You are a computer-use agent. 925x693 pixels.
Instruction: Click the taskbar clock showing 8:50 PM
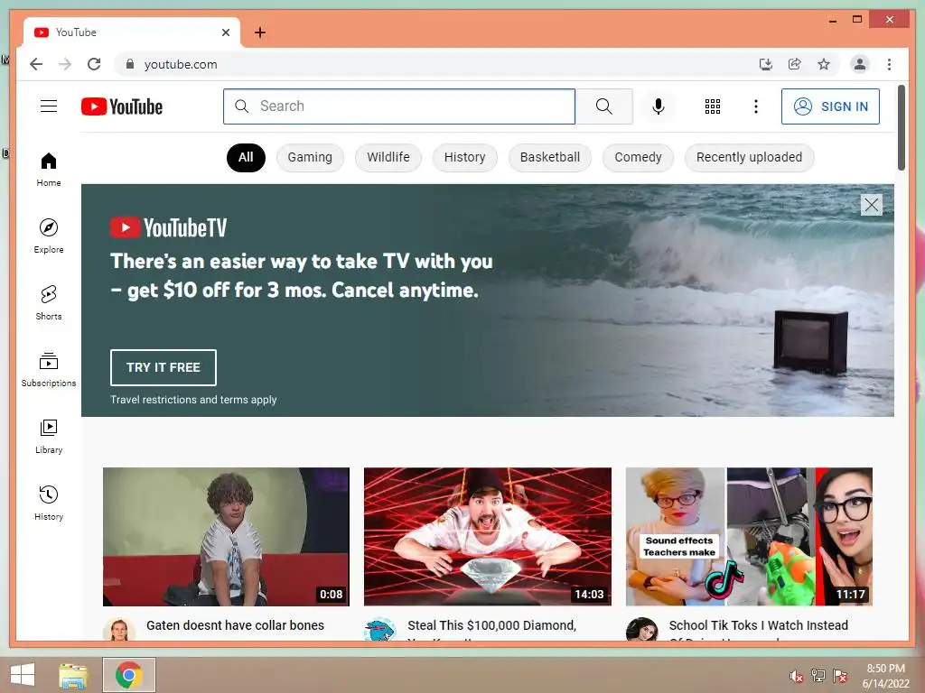(x=885, y=675)
